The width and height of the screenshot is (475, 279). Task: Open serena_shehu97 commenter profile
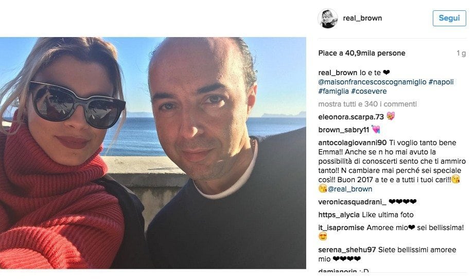pos(347,250)
